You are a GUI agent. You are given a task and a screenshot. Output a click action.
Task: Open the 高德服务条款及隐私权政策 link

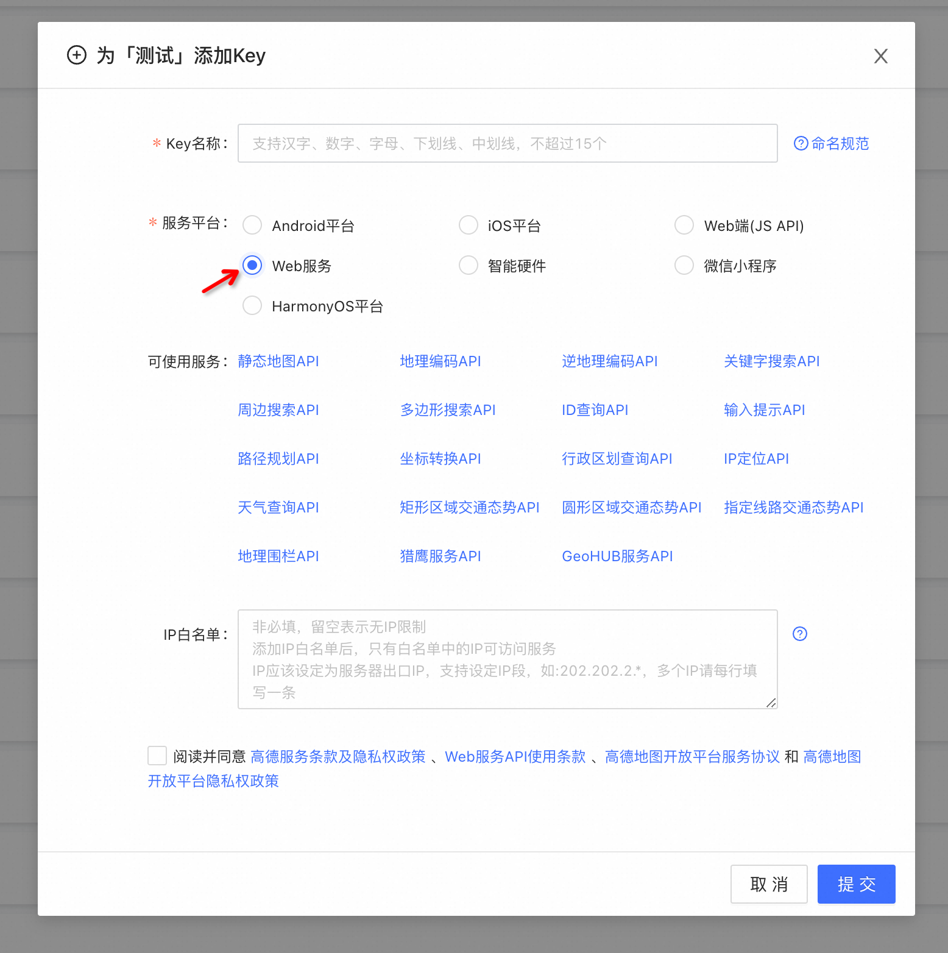pos(339,756)
